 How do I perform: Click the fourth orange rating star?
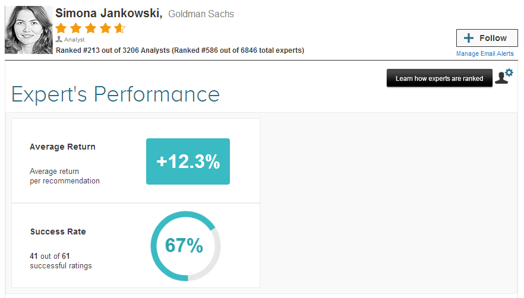click(105, 28)
